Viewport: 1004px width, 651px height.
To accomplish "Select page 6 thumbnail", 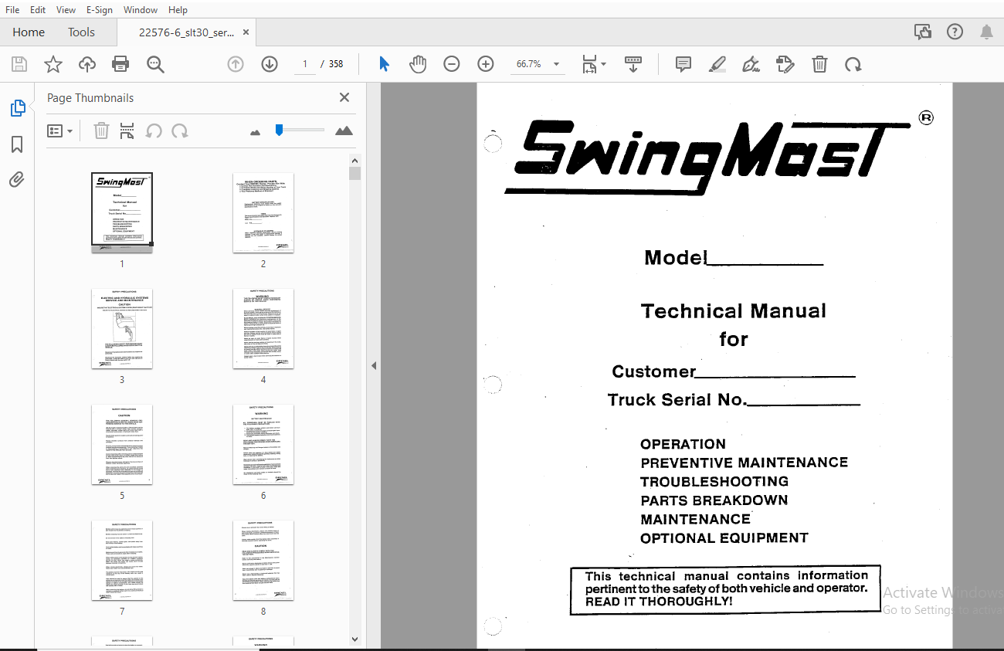I will tap(263, 444).
